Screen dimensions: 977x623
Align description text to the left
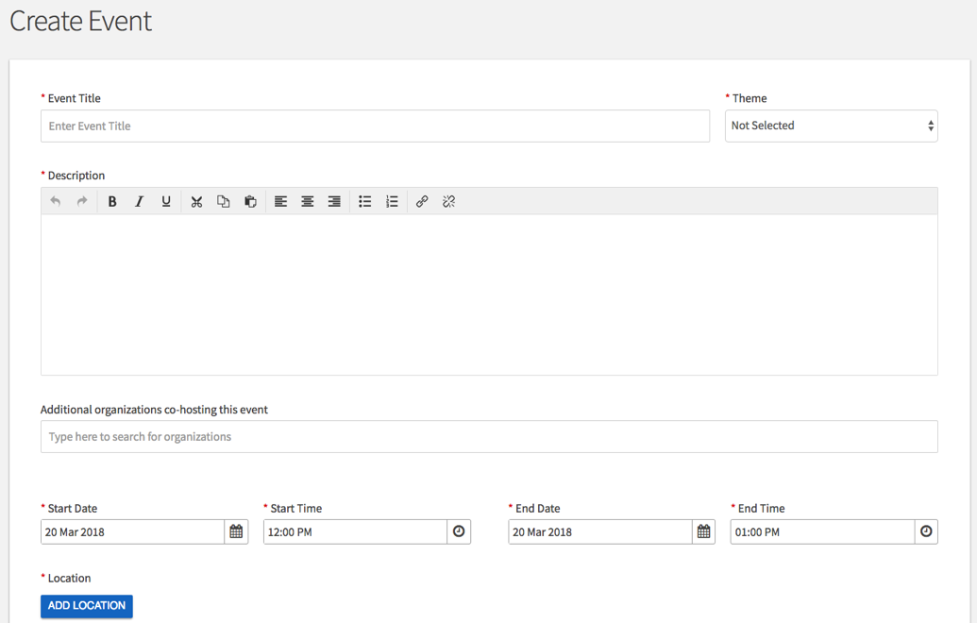pos(280,201)
